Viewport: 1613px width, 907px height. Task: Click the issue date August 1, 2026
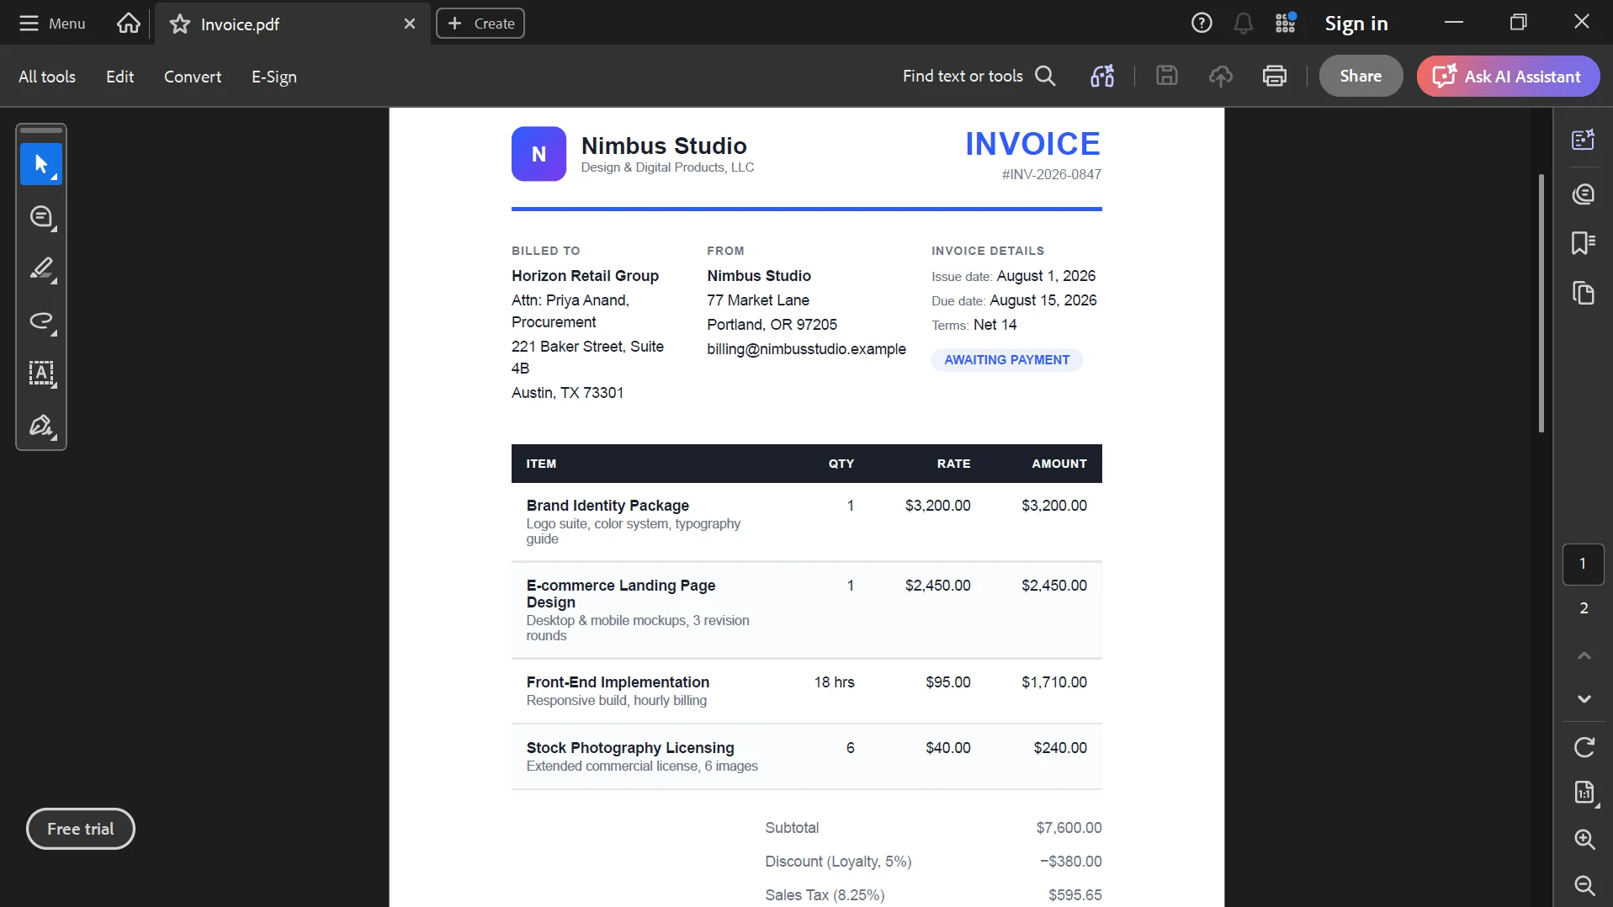tap(1046, 276)
